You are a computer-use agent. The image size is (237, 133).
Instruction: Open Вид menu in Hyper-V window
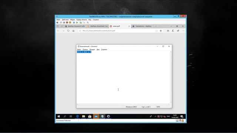[x=90, y=20]
